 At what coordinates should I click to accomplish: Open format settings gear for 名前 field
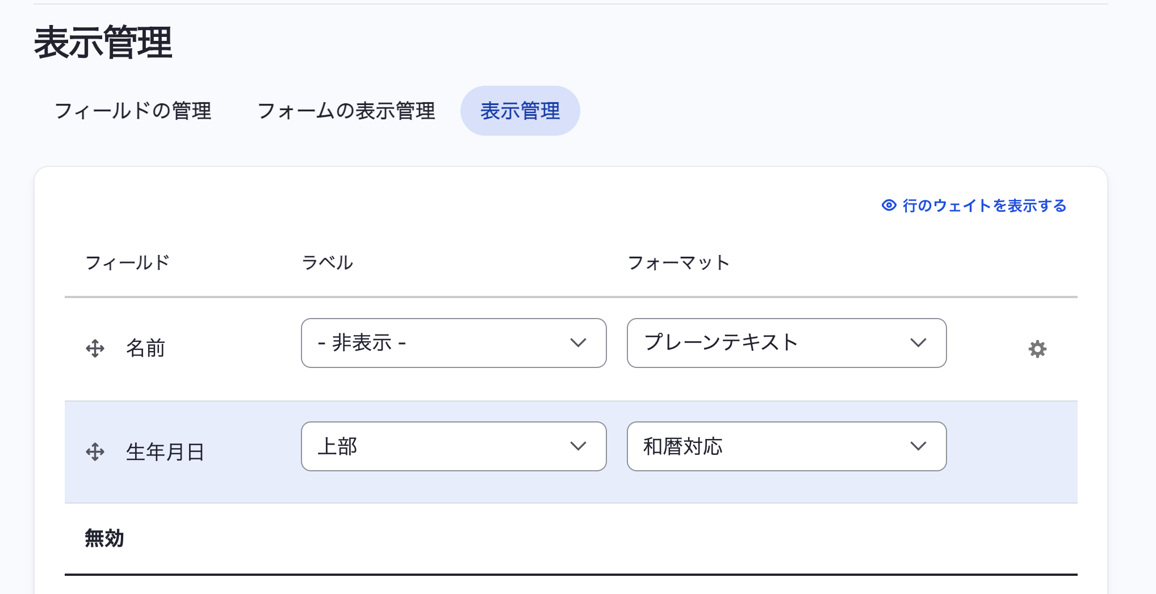pyautogui.click(x=1038, y=350)
